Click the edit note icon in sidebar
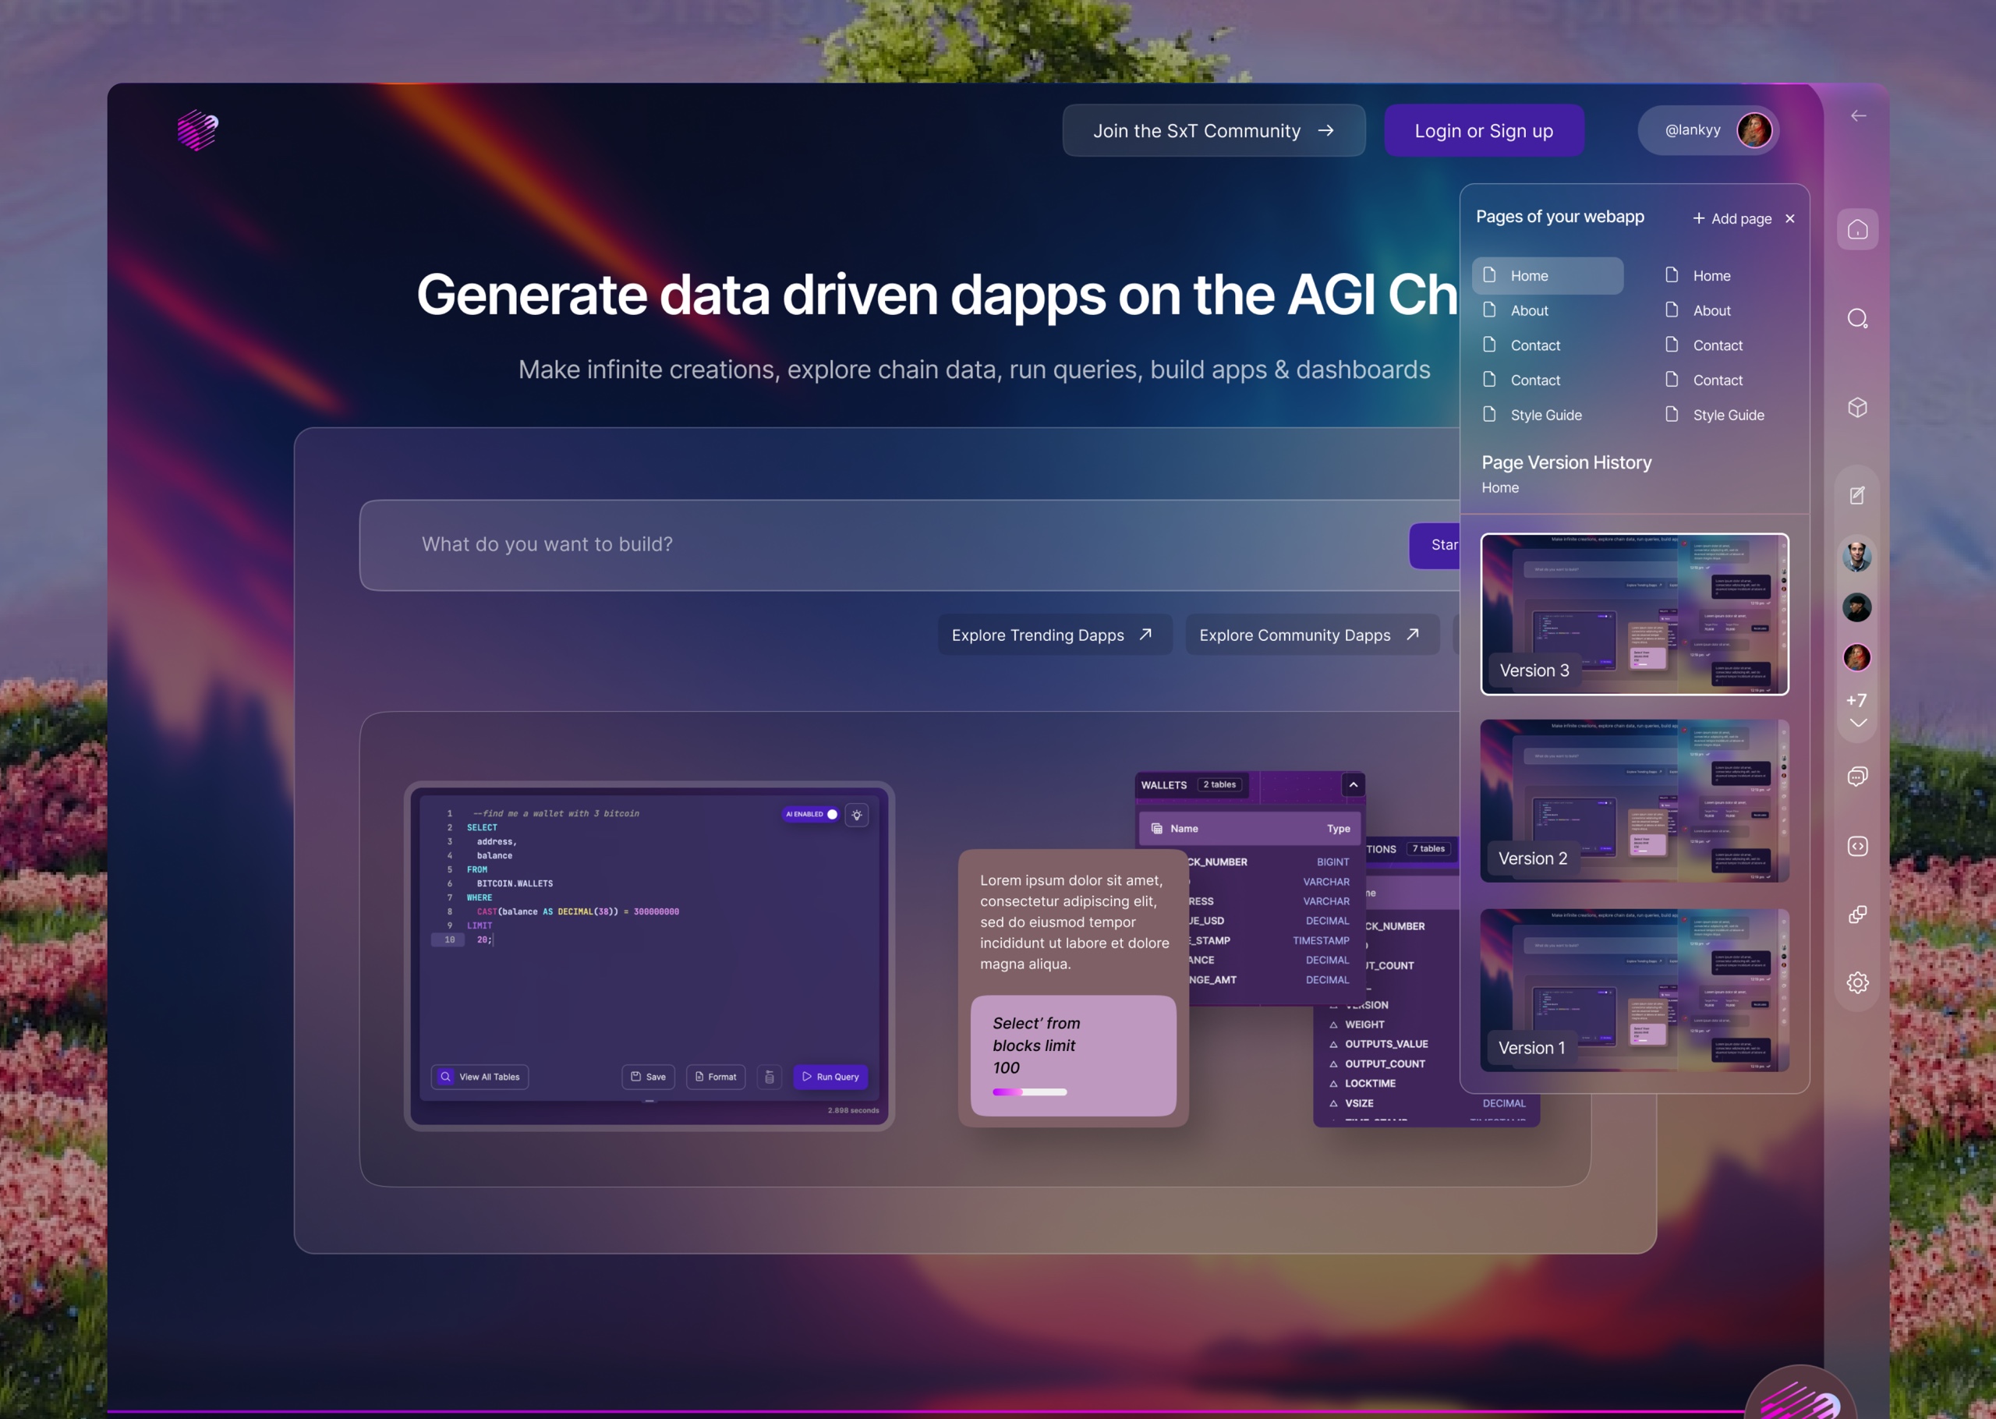The image size is (1996, 1419). (x=1857, y=495)
